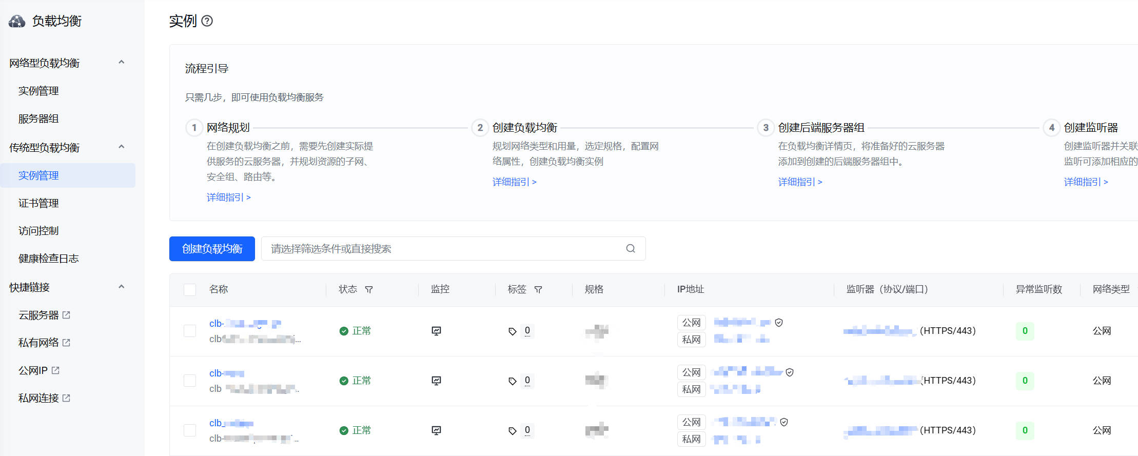This screenshot has height=456, width=1138.
Task: Click the 私网 tag in second row IP cell
Action: pyautogui.click(x=692, y=389)
